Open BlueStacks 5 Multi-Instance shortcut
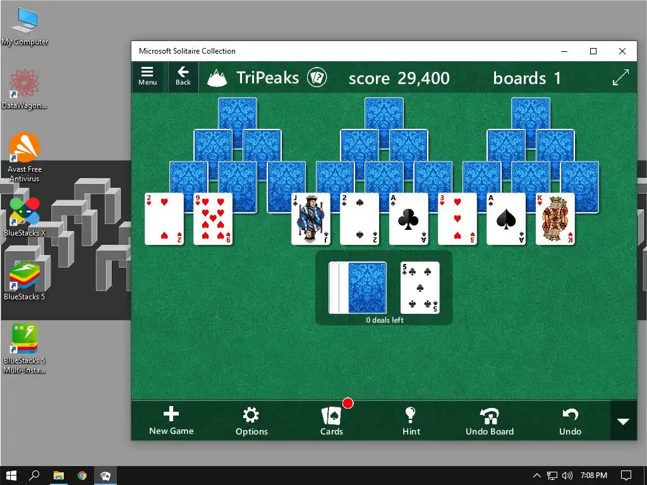 point(25,349)
